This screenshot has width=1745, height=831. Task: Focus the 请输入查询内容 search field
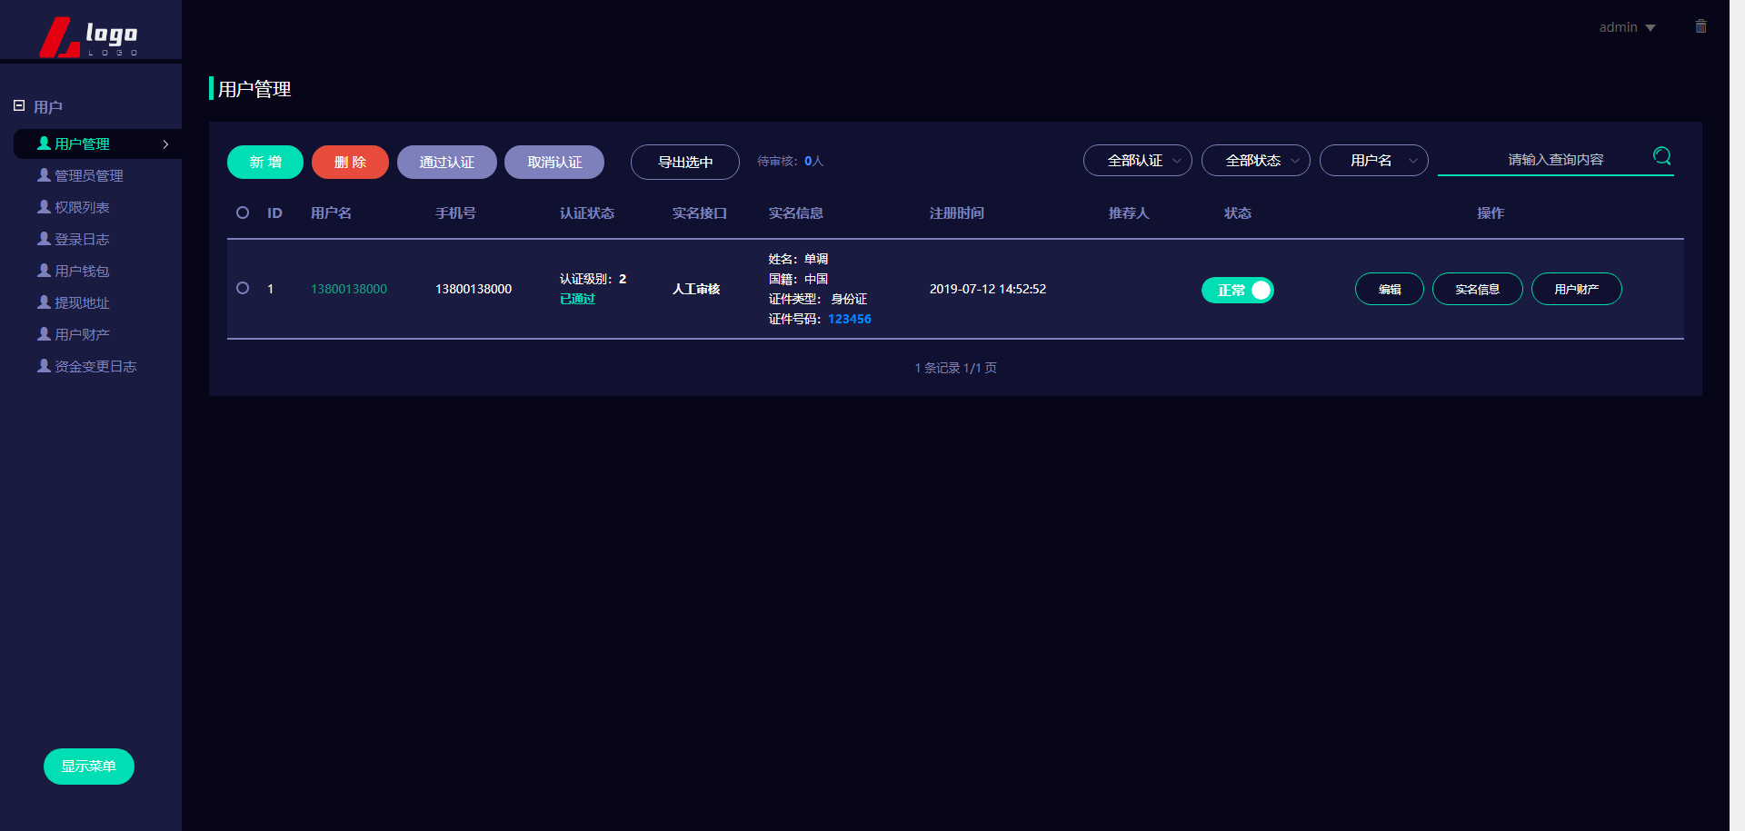click(x=1545, y=160)
